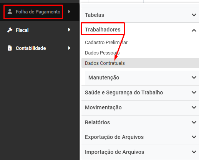Click the Folha de Pagamento person icon
Viewport: 199px width, 160px height.
10,12
